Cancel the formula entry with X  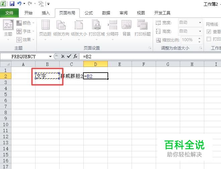click(63, 57)
